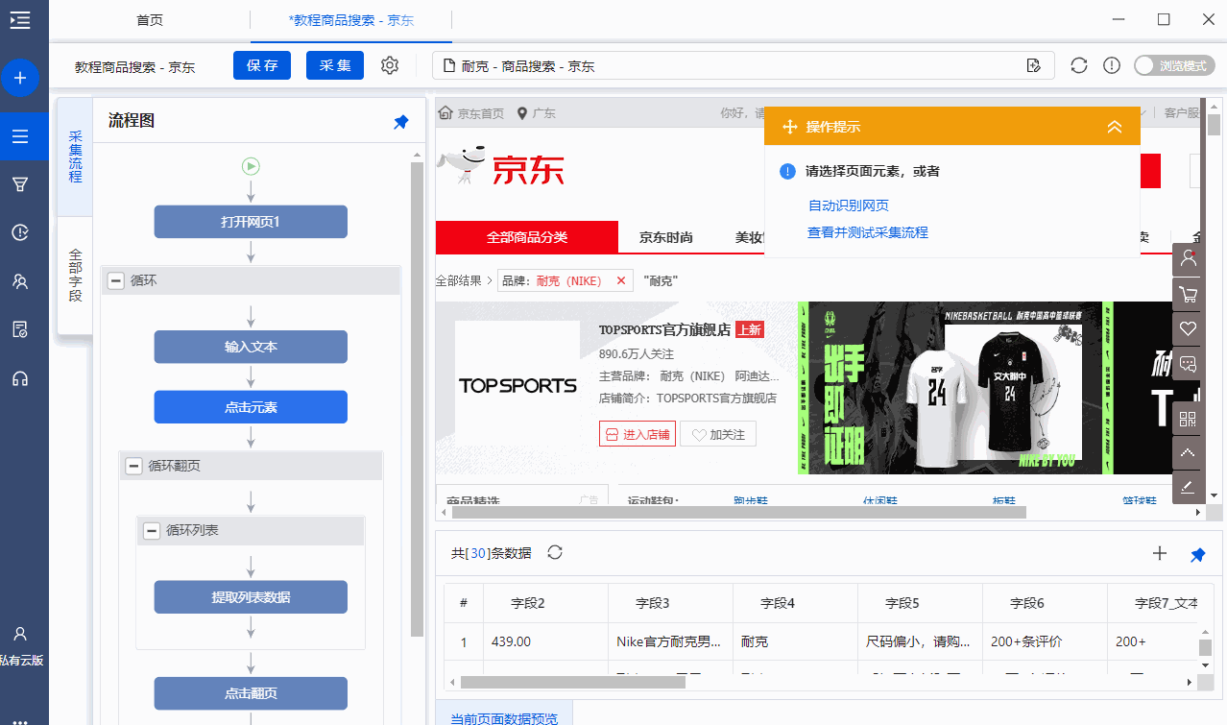Click JD sidebar shopping cart icon

coord(1189,294)
